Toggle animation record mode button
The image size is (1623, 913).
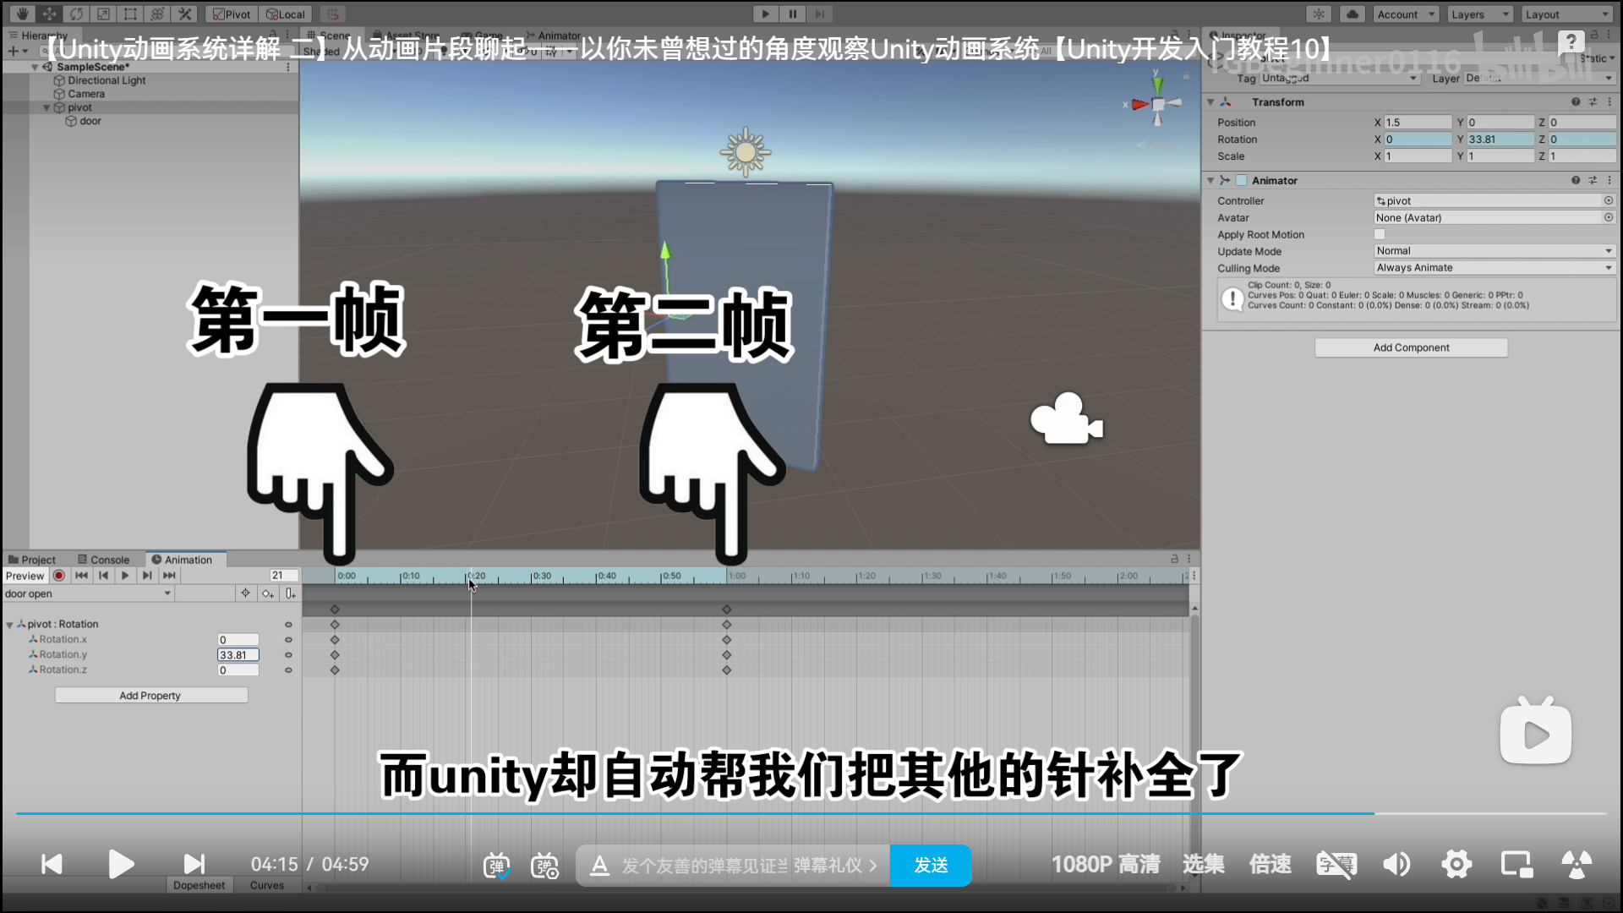coord(59,576)
